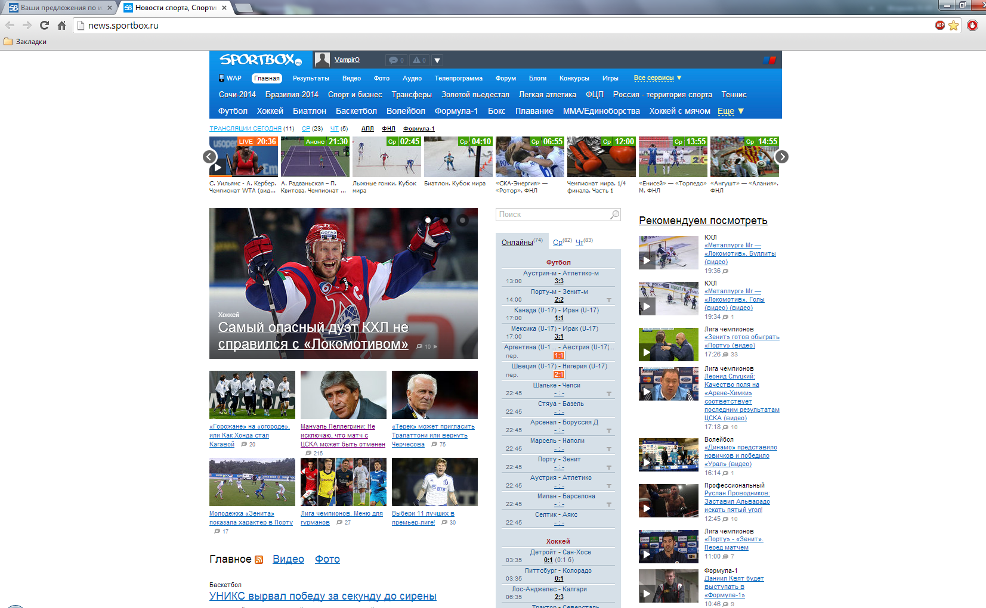The width and height of the screenshot is (986, 608).
Task: Open the WAP mobile version icon
Action: (x=221, y=78)
